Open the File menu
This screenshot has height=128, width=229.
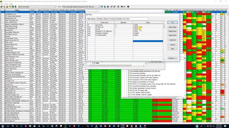[x=2, y=4]
